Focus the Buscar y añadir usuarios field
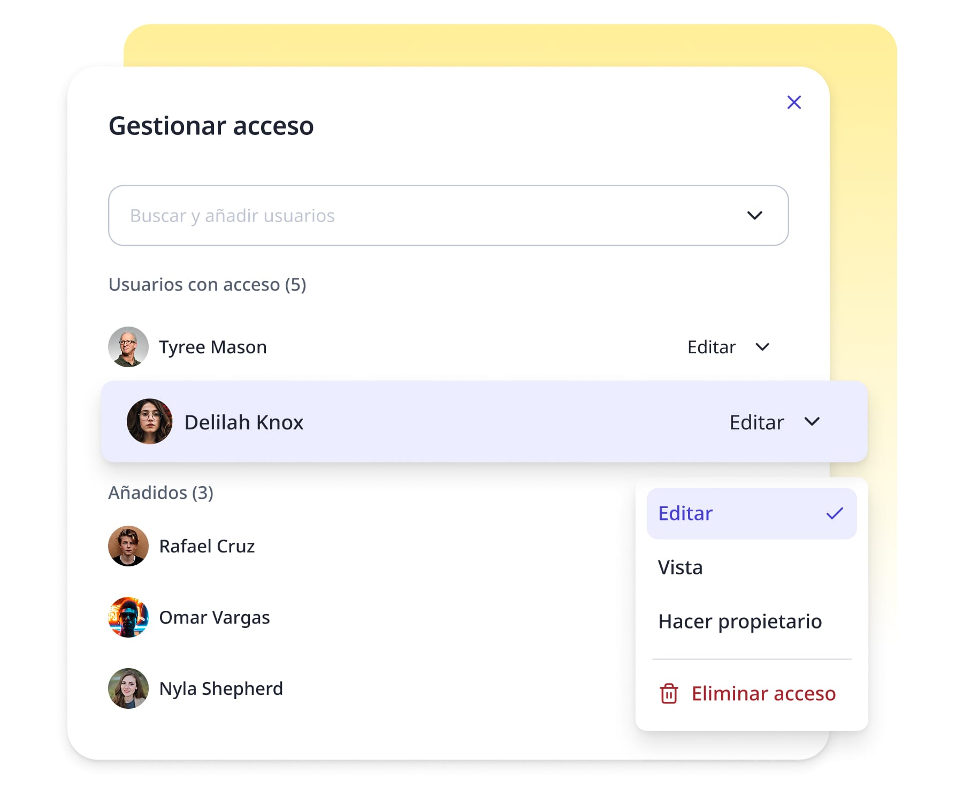 pos(417,216)
